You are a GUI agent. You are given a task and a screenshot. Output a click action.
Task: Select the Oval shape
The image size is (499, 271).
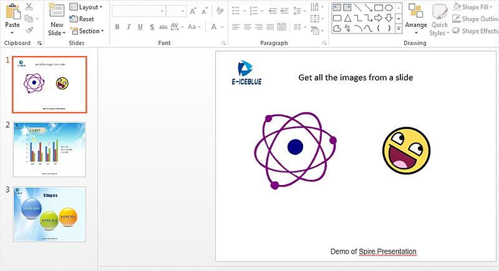(389, 7)
